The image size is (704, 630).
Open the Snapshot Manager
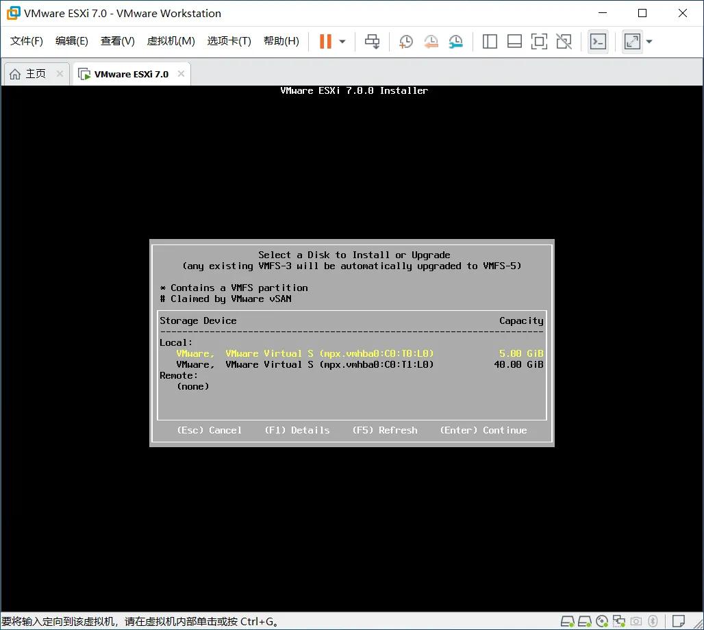(455, 41)
